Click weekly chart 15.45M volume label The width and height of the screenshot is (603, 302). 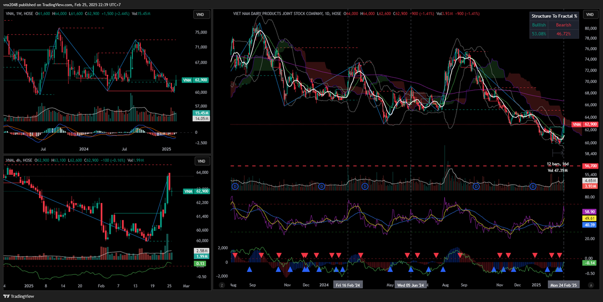click(x=201, y=114)
